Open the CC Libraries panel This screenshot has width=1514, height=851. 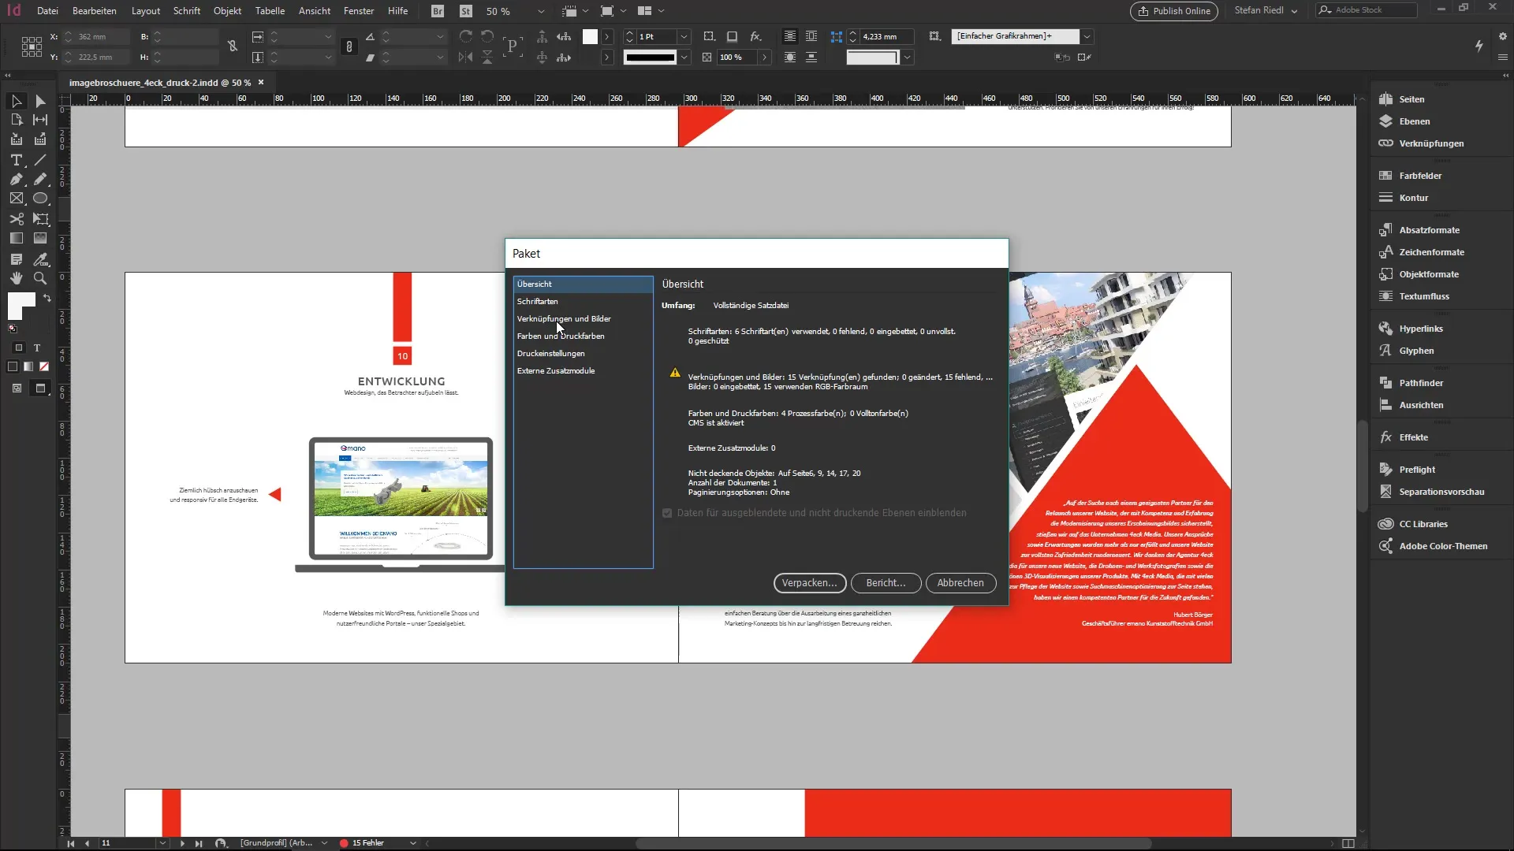pyautogui.click(x=1423, y=524)
